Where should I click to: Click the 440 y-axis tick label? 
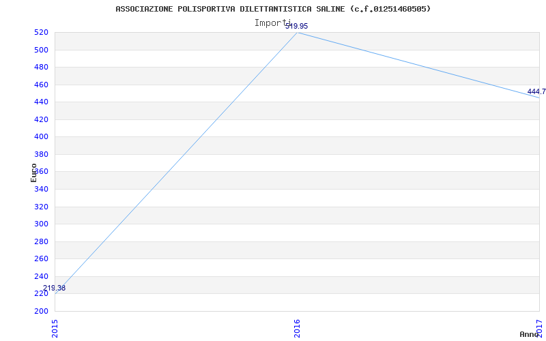41,102
